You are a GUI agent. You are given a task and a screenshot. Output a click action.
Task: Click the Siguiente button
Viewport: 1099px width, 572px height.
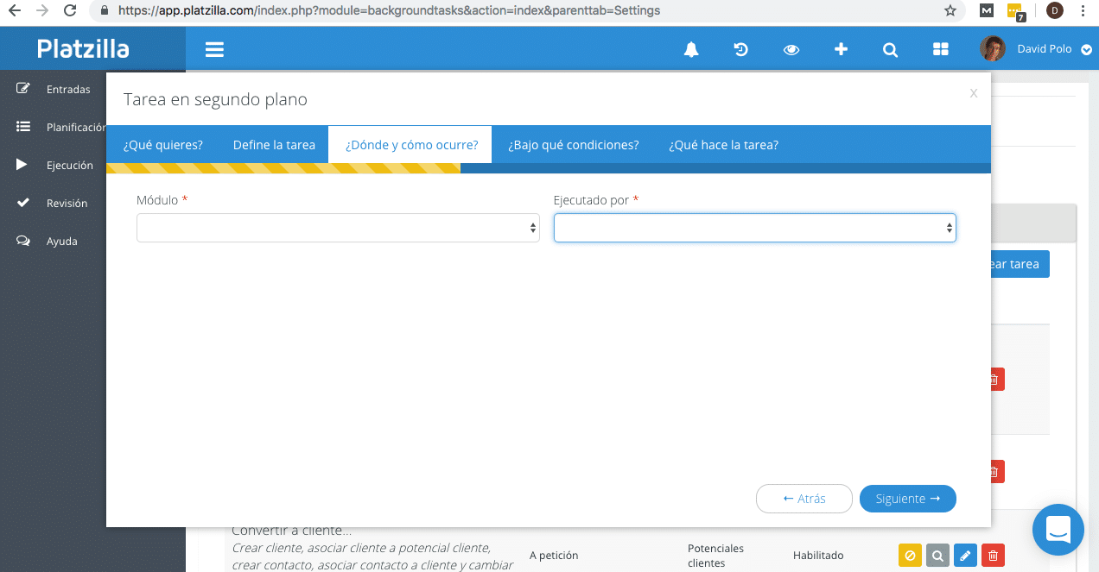coord(907,499)
